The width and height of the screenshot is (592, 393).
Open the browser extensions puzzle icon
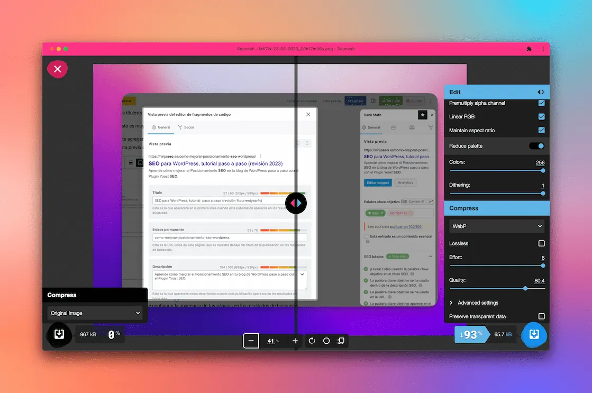(529, 49)
